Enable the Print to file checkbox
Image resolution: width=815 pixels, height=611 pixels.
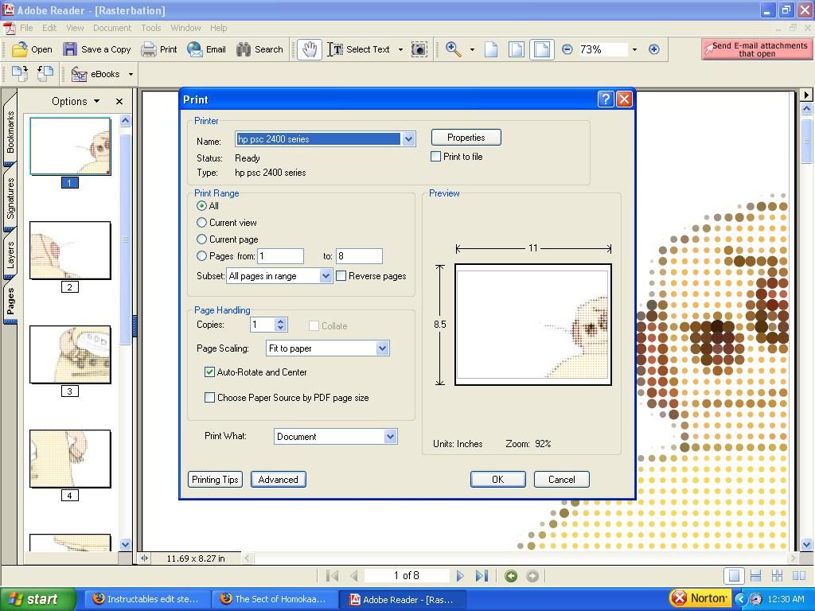click(435, 157)
